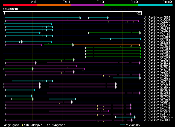Viewport: 175px width, 127px height.
Task: Open hit UniRef100_Q6R9L5
Action: [157, 26]
